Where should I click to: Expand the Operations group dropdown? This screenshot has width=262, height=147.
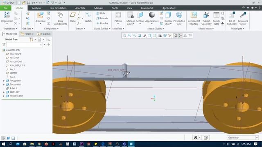coord(11,29)
